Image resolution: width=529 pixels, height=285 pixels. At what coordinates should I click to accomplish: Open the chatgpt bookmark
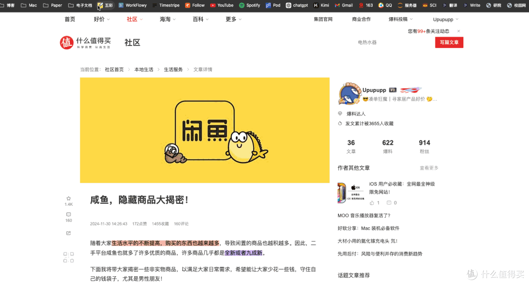pos(297,5)
